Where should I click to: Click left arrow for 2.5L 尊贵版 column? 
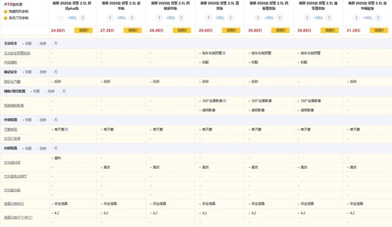pyautogui.click(x=208, y=18)
